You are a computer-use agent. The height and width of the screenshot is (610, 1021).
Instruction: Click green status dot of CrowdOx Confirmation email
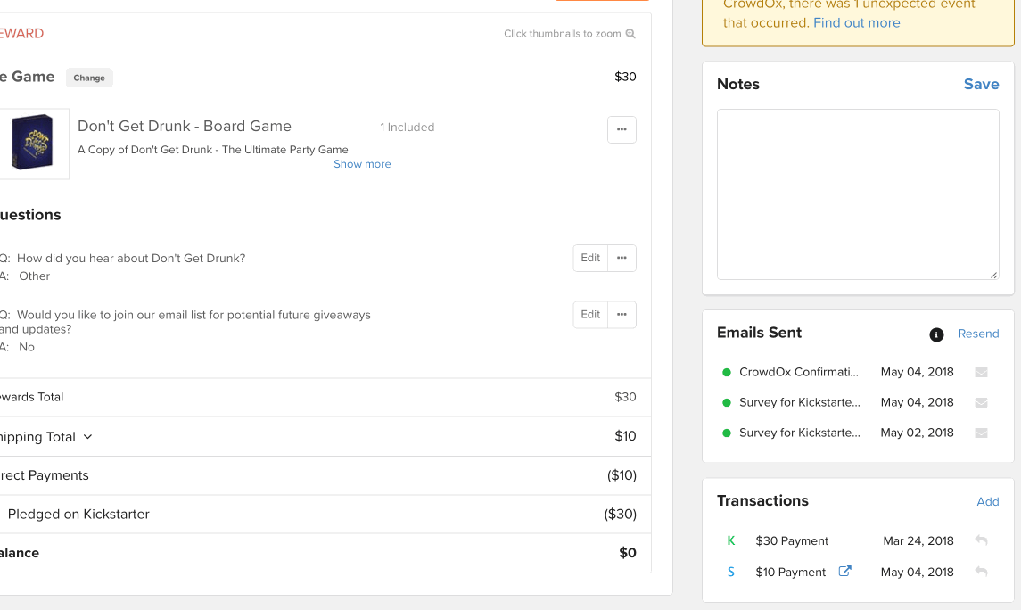tap(727, 373)
